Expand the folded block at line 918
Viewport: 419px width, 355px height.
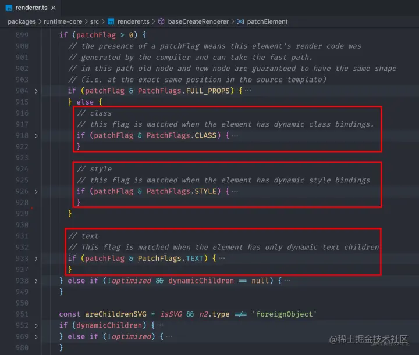36,136
